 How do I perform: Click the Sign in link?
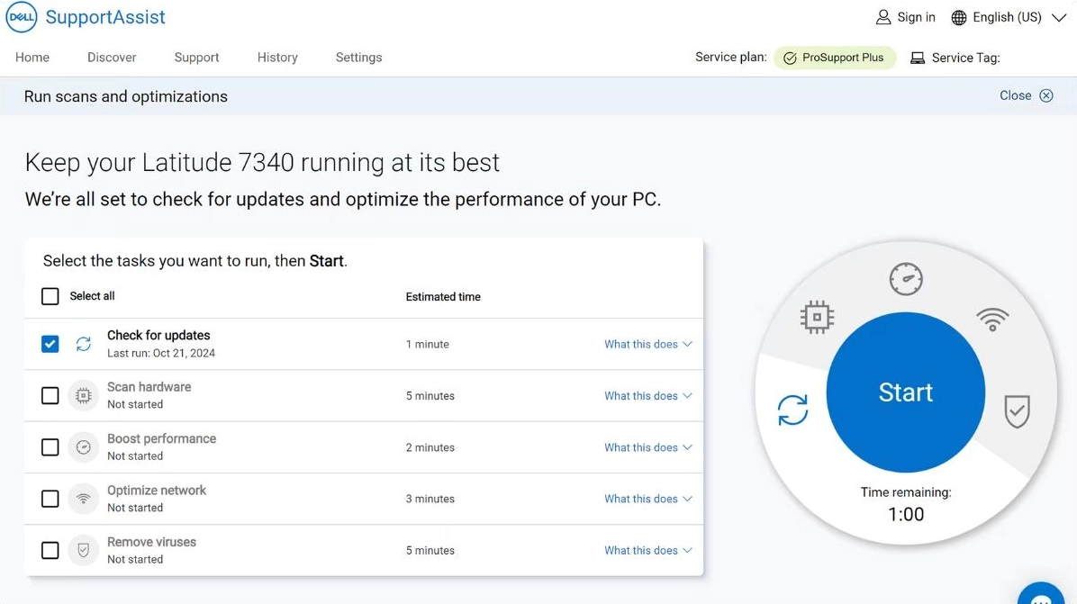906,17
